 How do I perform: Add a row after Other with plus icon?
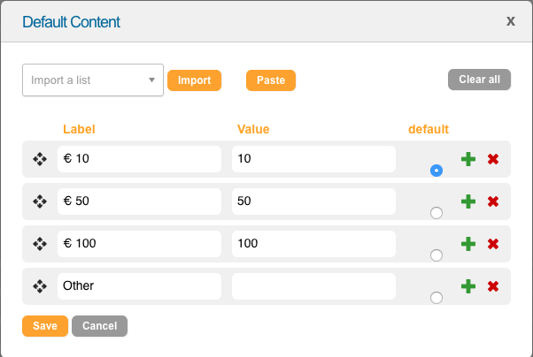[468, 286]
